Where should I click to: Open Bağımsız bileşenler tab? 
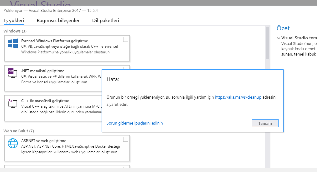click(x=58, y=21)
